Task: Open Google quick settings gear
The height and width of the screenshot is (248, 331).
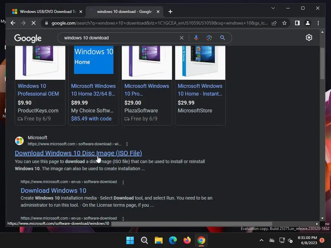Action: click(x=309, y=37)
